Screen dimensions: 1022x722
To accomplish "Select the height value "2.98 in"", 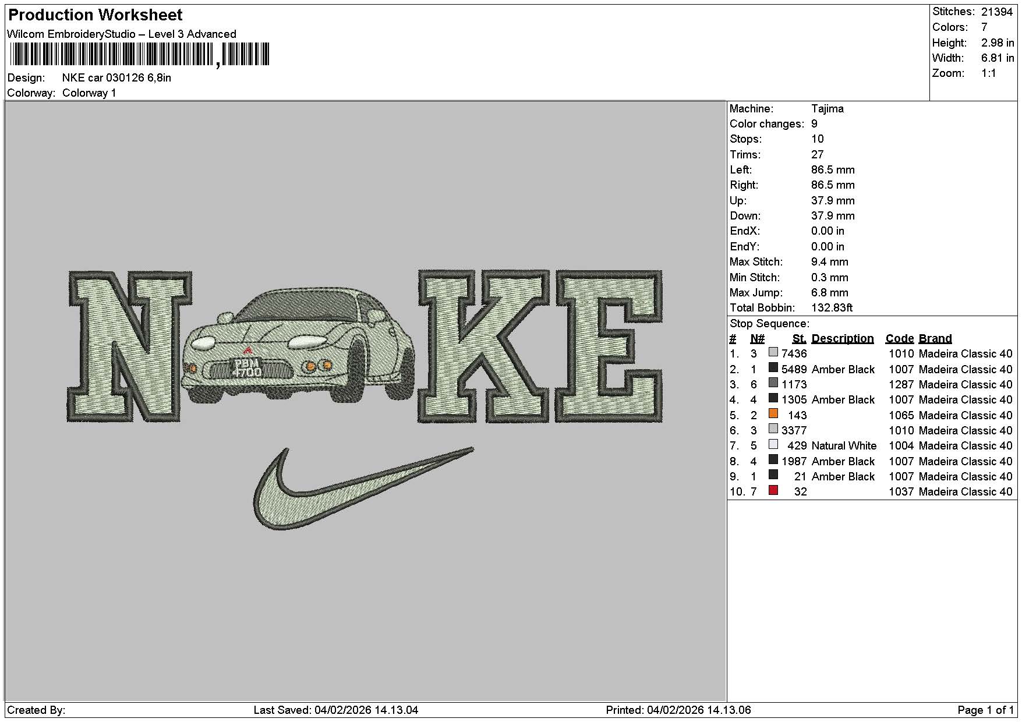I will coord(998,43).
